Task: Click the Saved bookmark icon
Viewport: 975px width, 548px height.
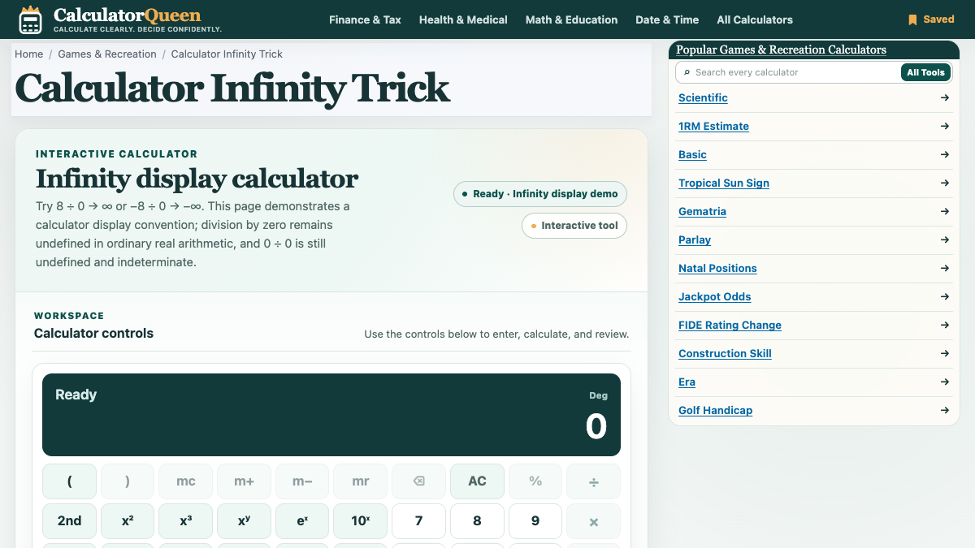Action: (x=912, y=19)
